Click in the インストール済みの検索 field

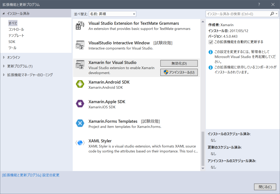(238, 14)
